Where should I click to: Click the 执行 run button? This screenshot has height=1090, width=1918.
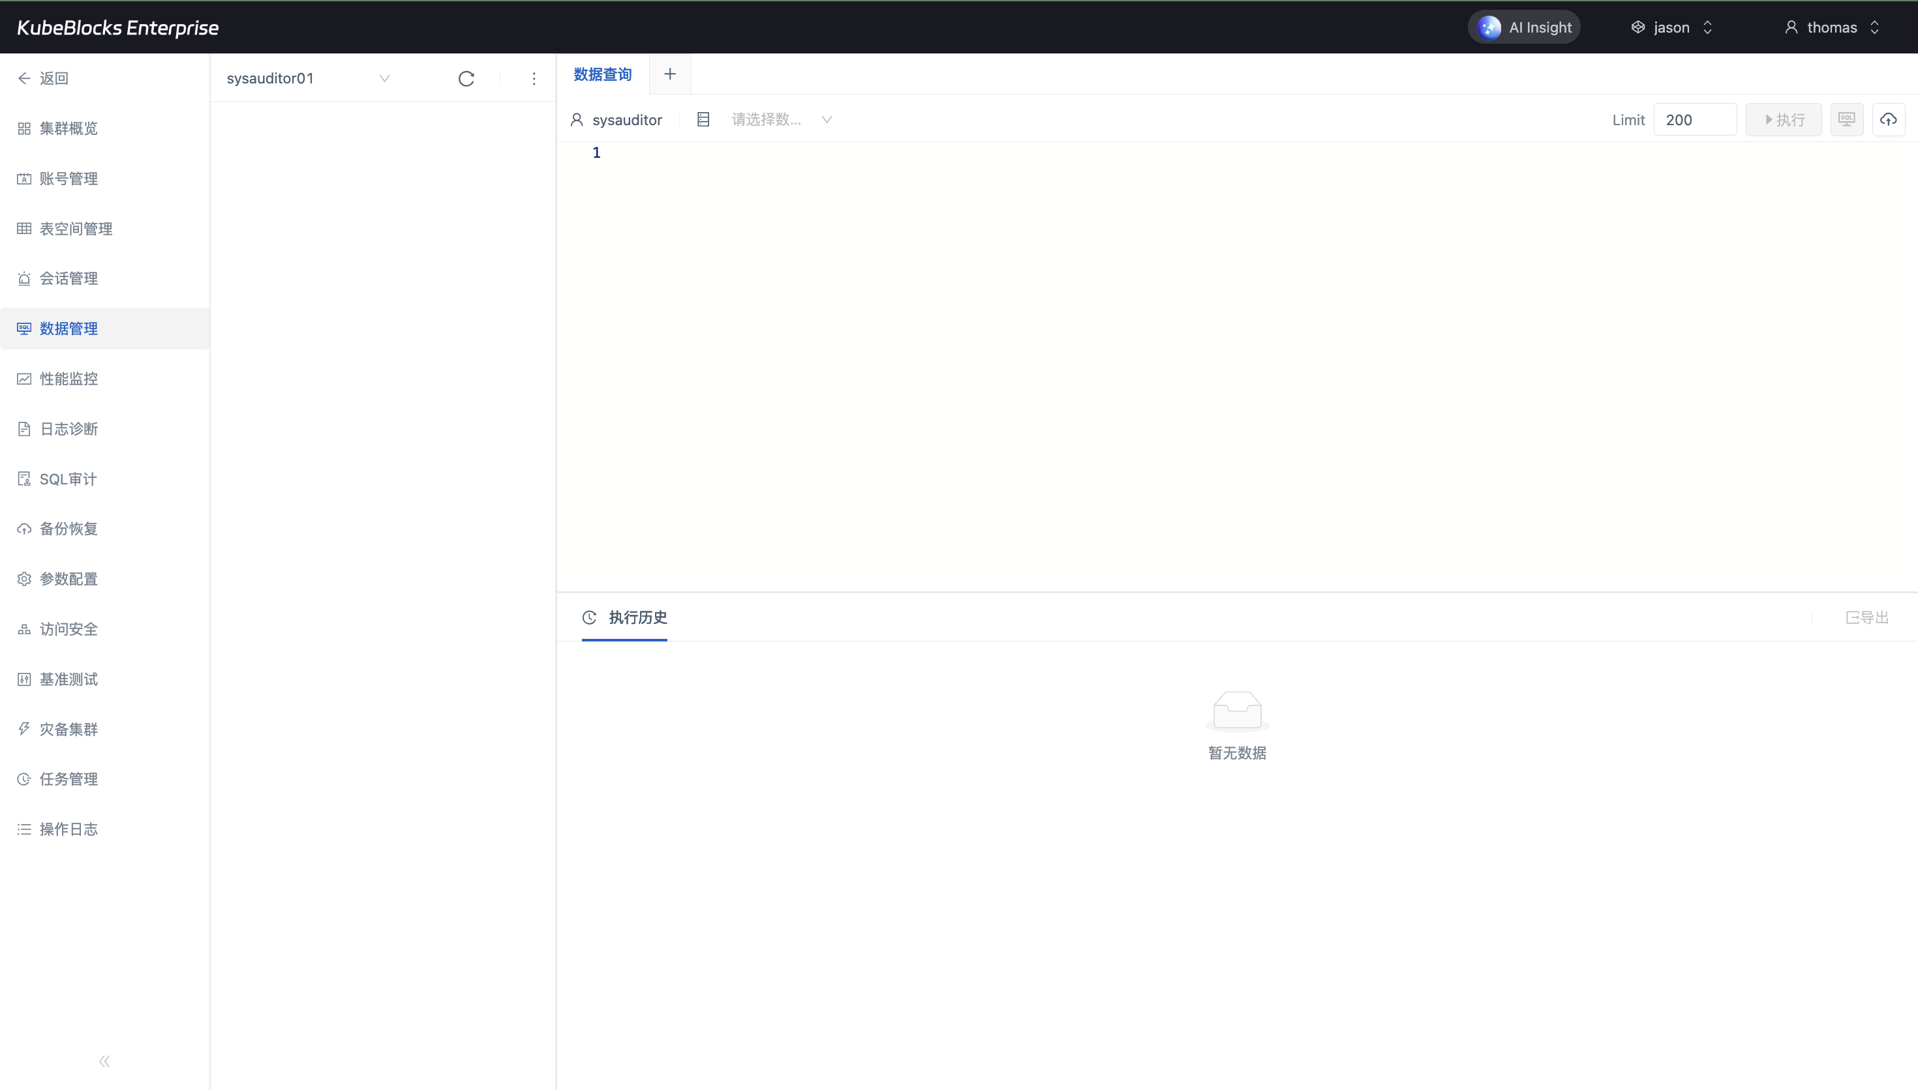[x=1783, y=120]
